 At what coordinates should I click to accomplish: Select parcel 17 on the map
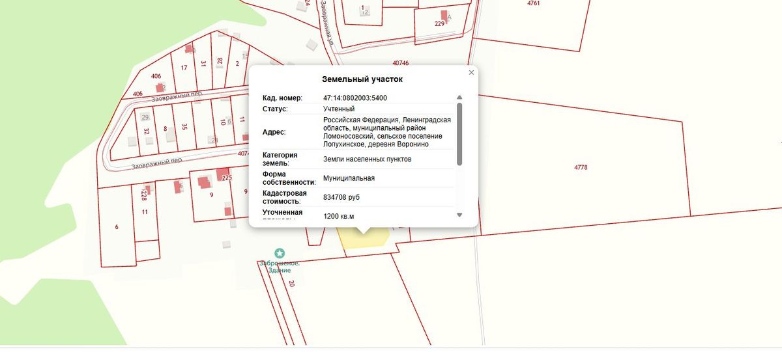(184, 68)
